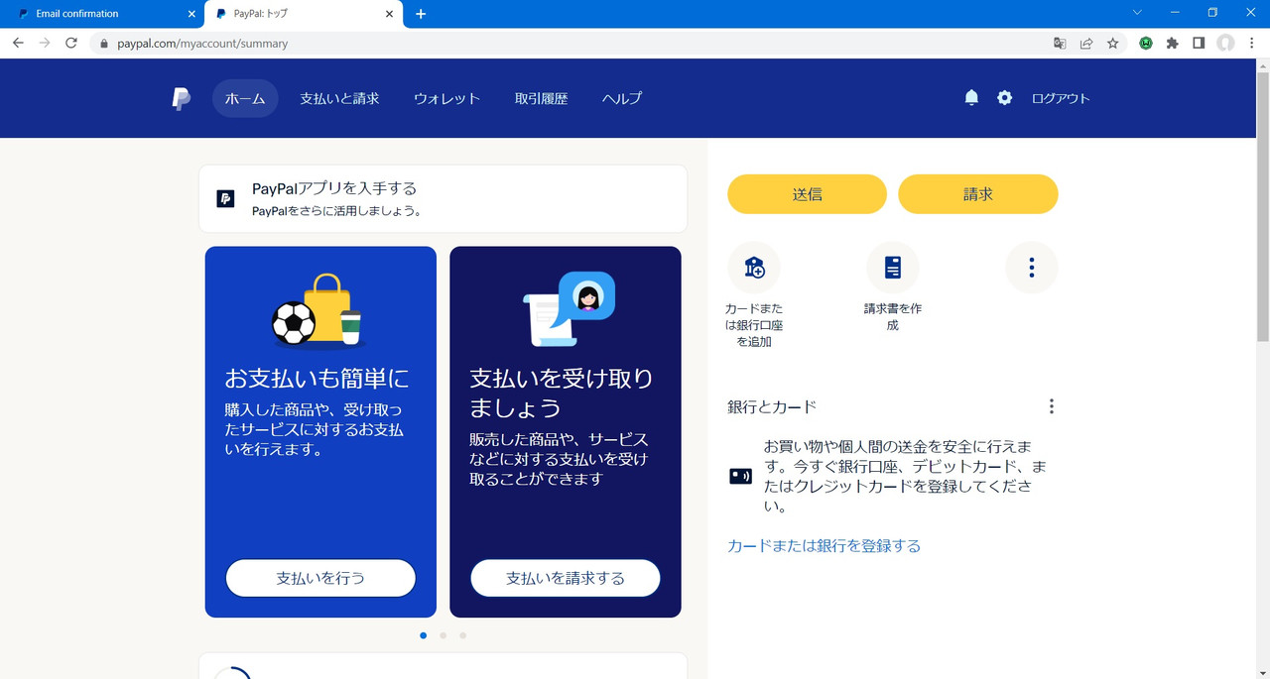Viewport: 1270px width, 679px height.
Task: Open ヘルプ menu
Action: 622,98
